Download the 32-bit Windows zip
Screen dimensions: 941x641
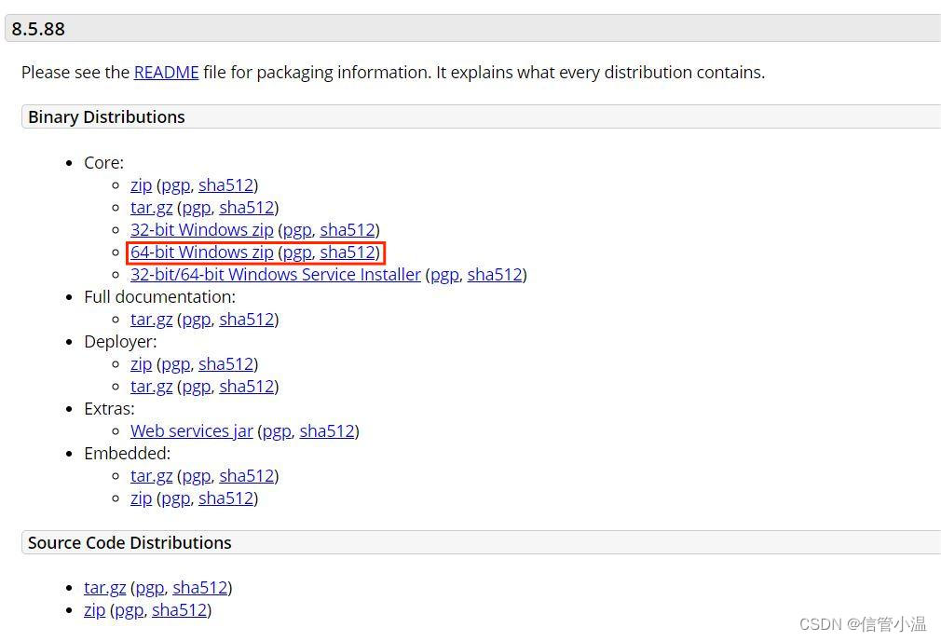(x=201, y=230)
